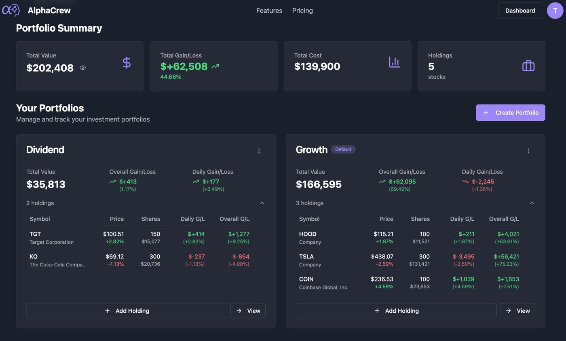Viewport: 566px width, 341px height.
Task: Click the Dashboard button
Action: (x=520, y=10)
